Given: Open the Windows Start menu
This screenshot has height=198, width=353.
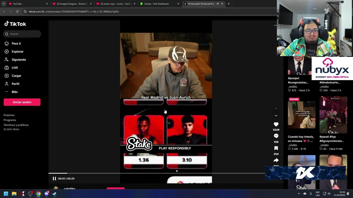Looking at the screenshot, I should coord(6,194).
